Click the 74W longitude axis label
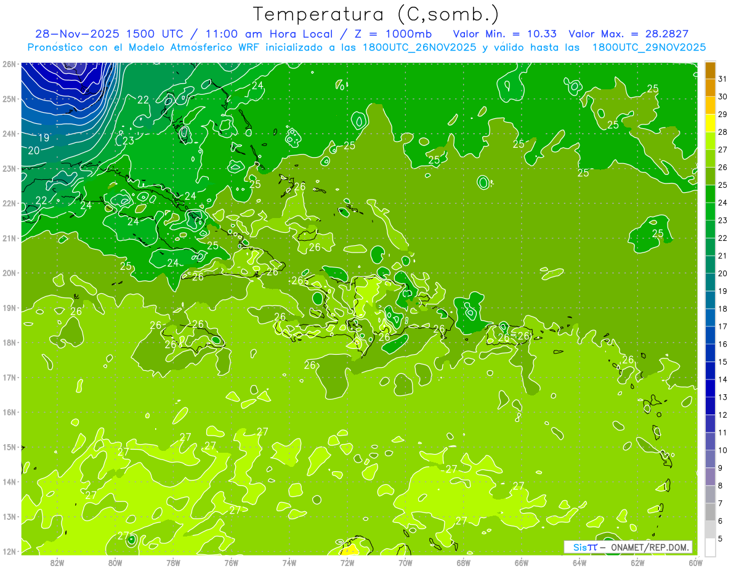 click(x=289, y=562)
